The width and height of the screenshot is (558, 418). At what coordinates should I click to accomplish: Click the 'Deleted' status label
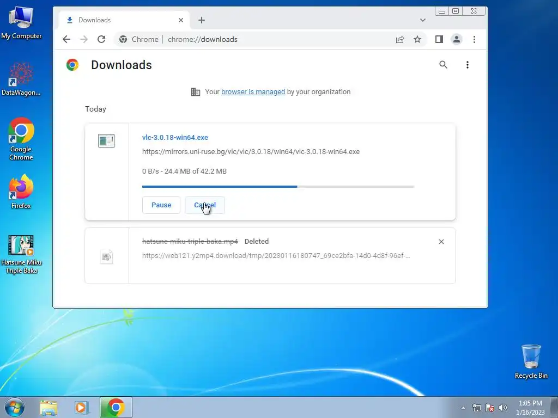(x=257, y=242)
